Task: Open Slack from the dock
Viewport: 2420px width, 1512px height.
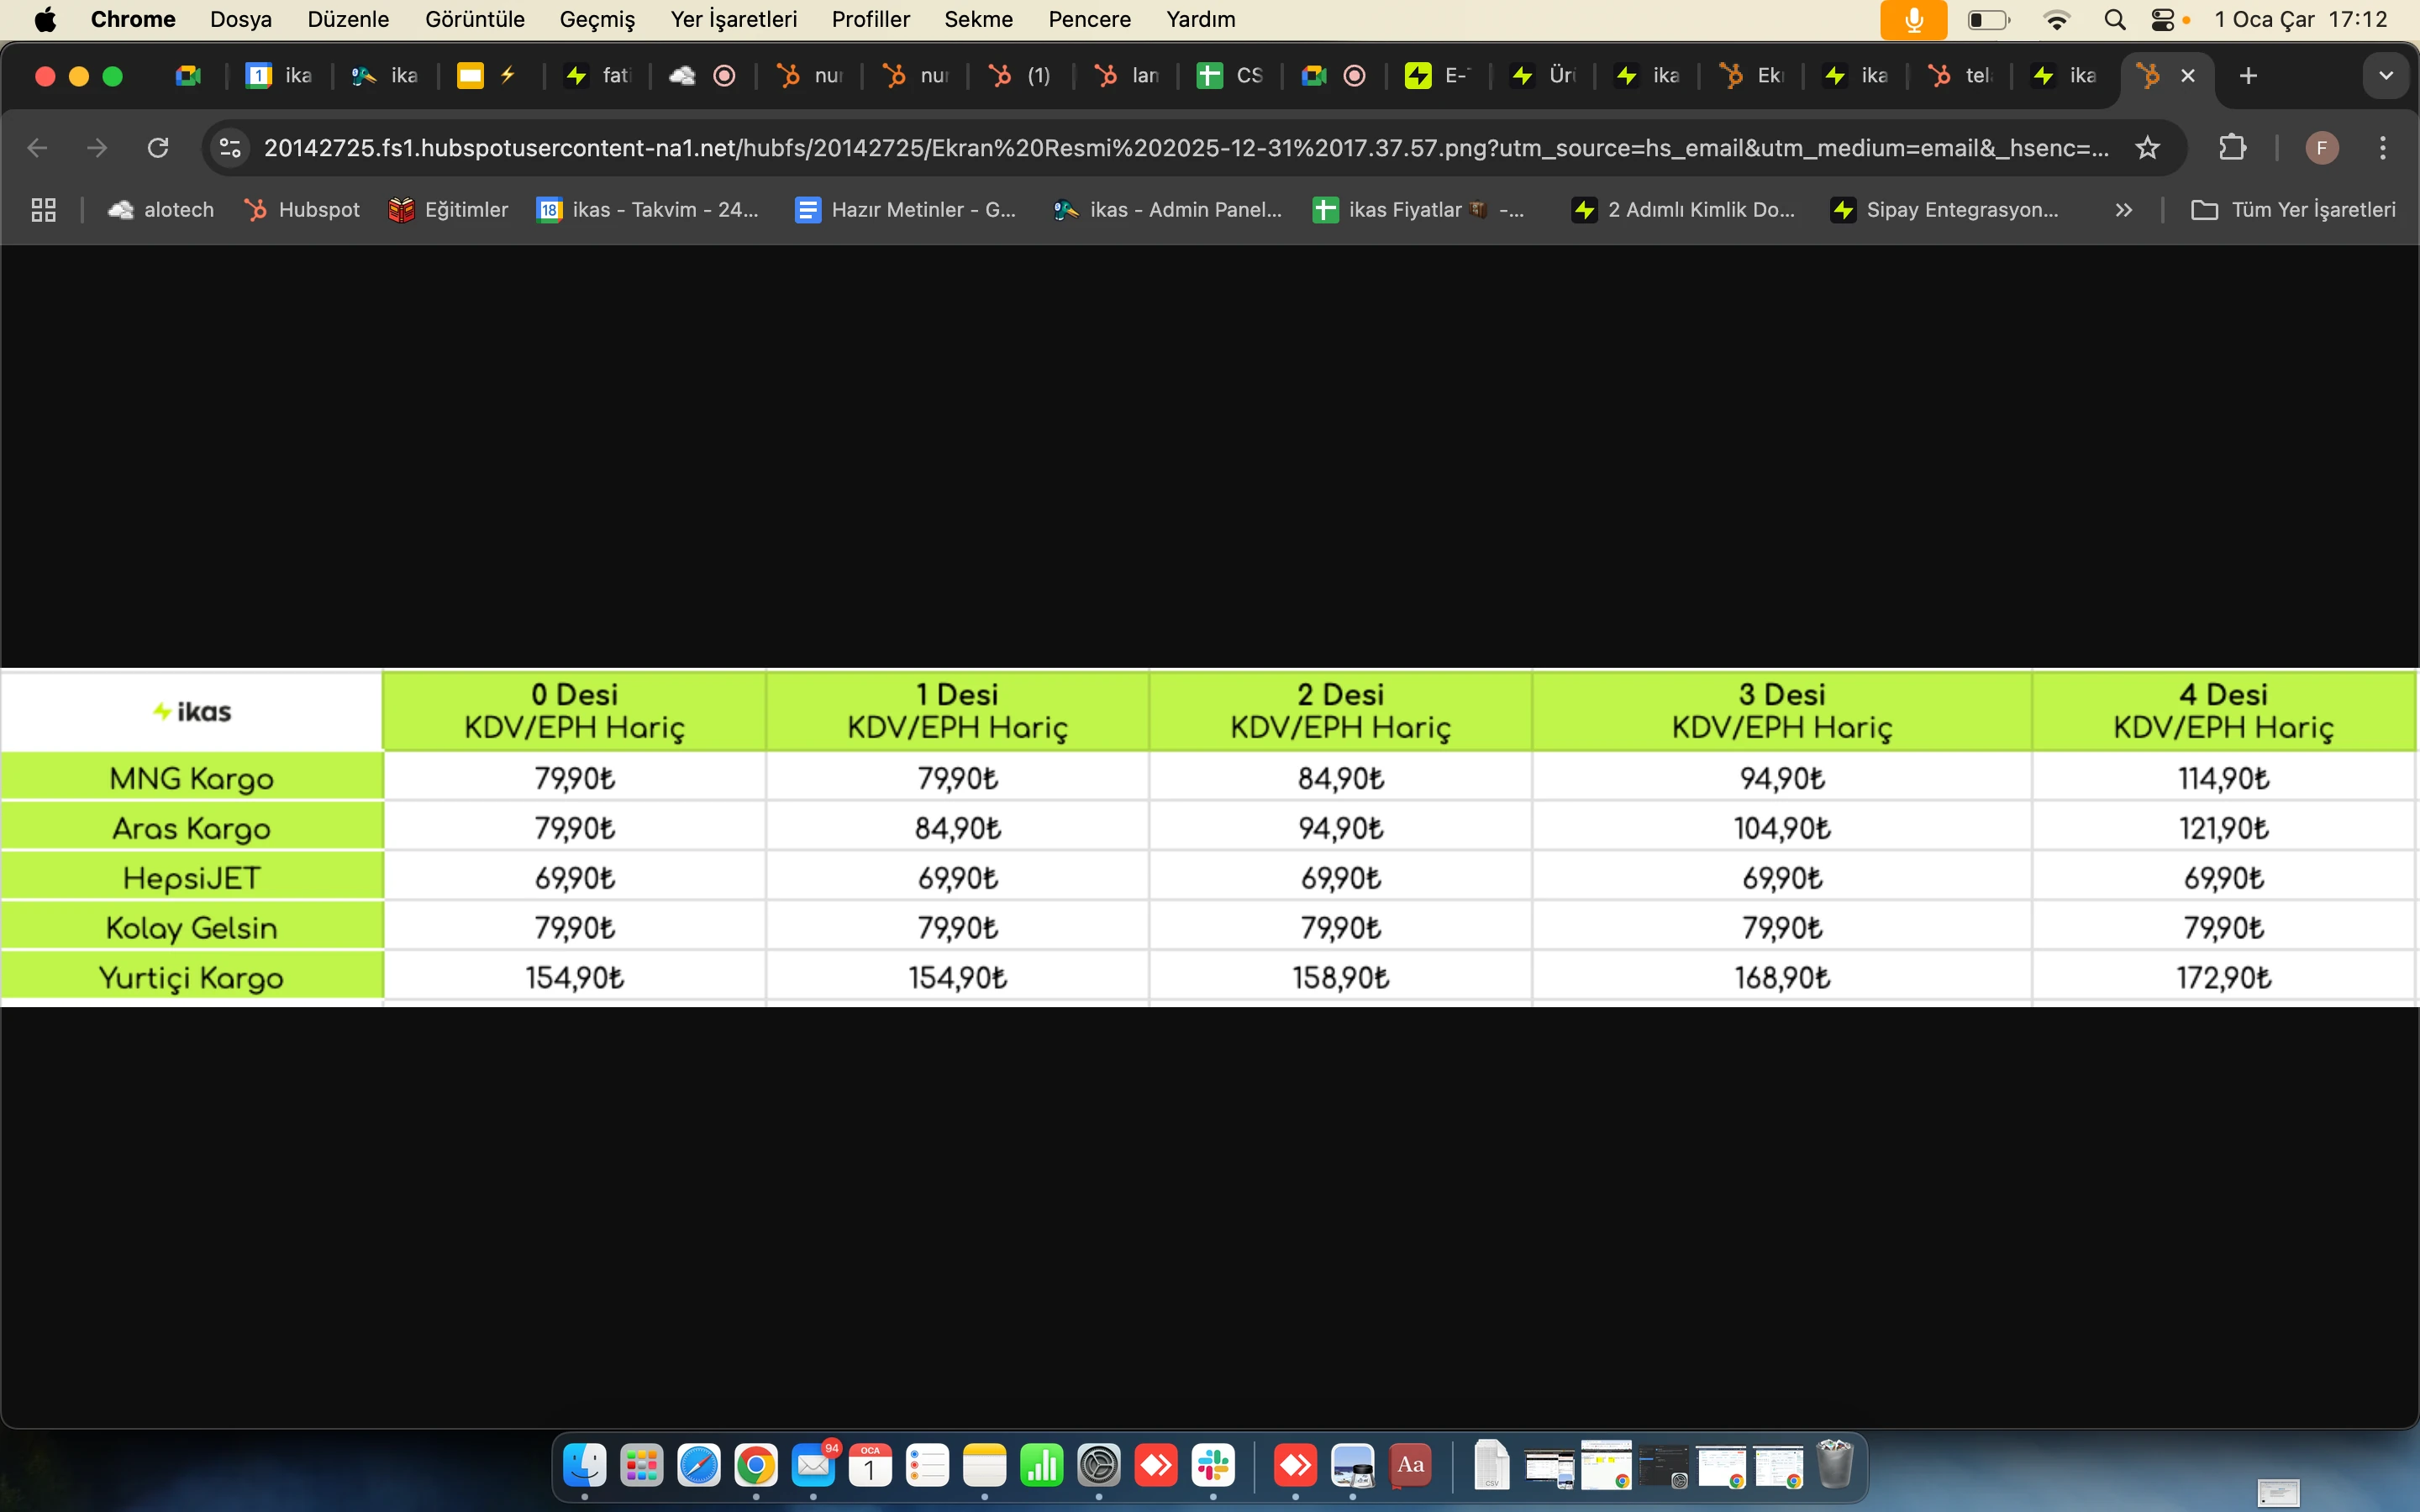Action: click(1213, 1466)
